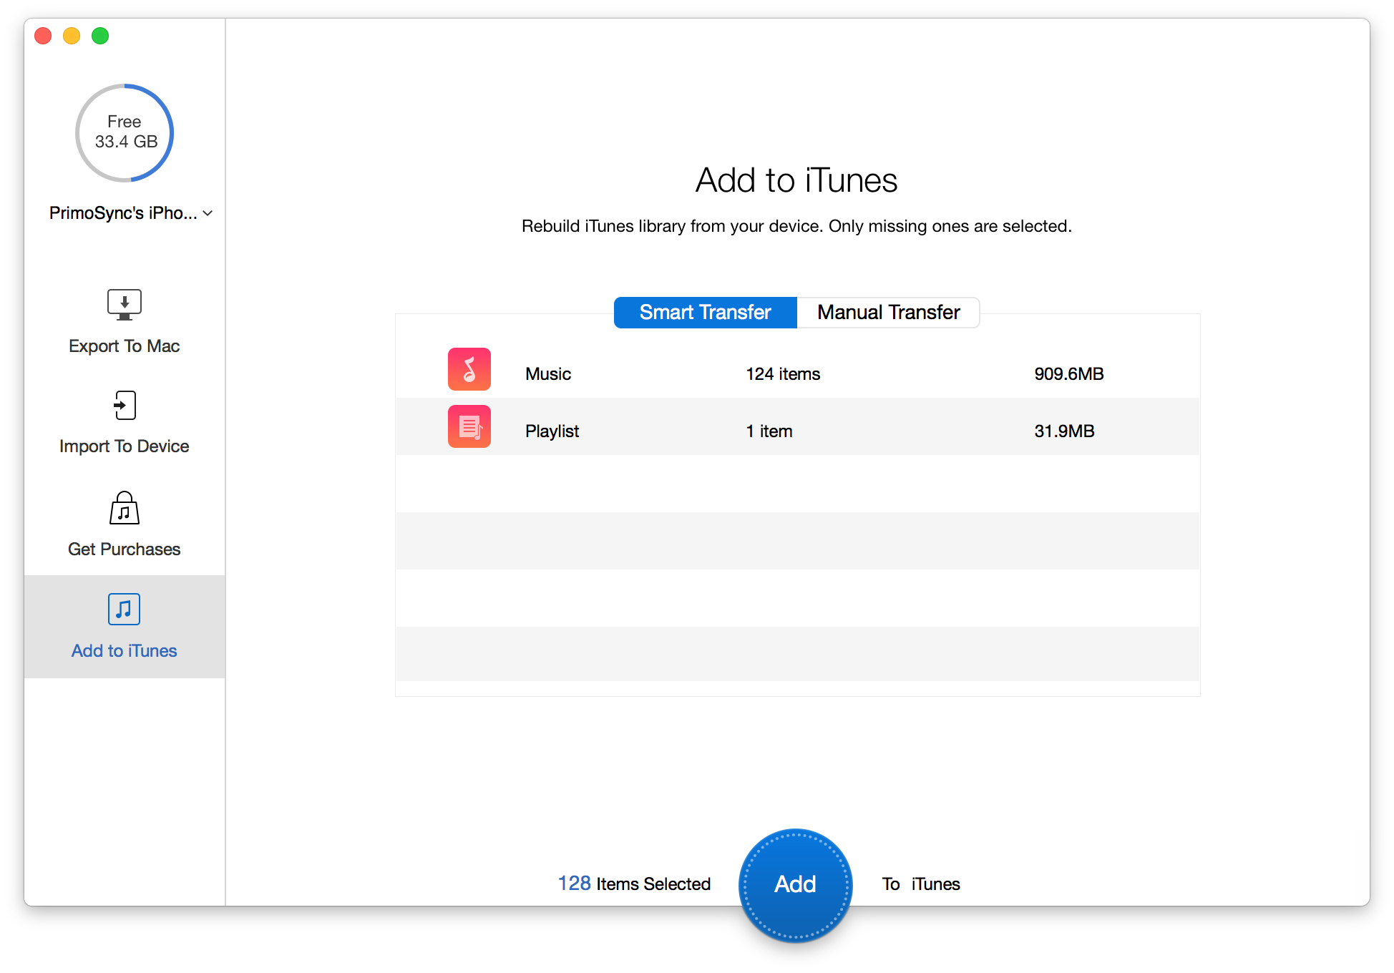Image resolution: width=1394 pixels, height=973 pixels.
Task: Switch to Manual Transfer tab
Action: click(x=888, y=313)
